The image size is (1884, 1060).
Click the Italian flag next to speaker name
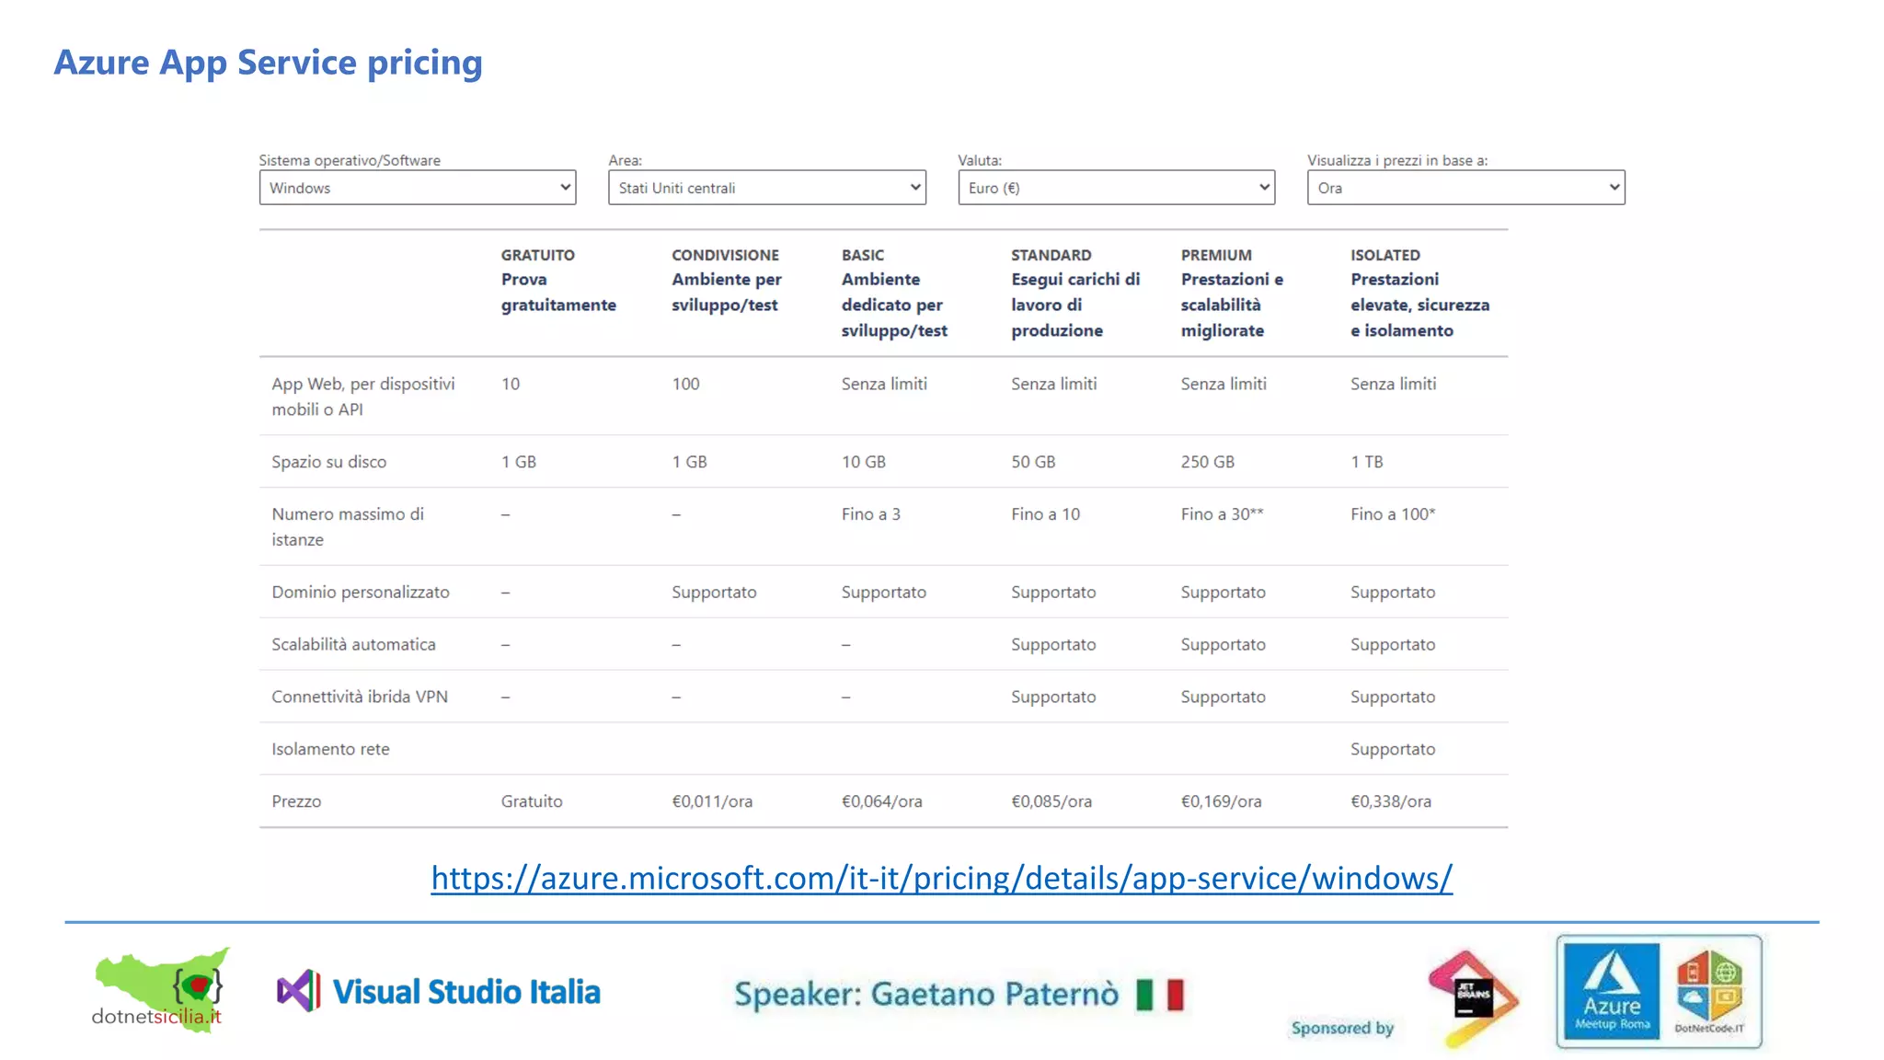coord(1160,995)
